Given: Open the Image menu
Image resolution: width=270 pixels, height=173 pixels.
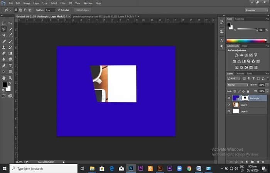Looking at the screenshot, I should pyautogui.click(x=27, y=3).
